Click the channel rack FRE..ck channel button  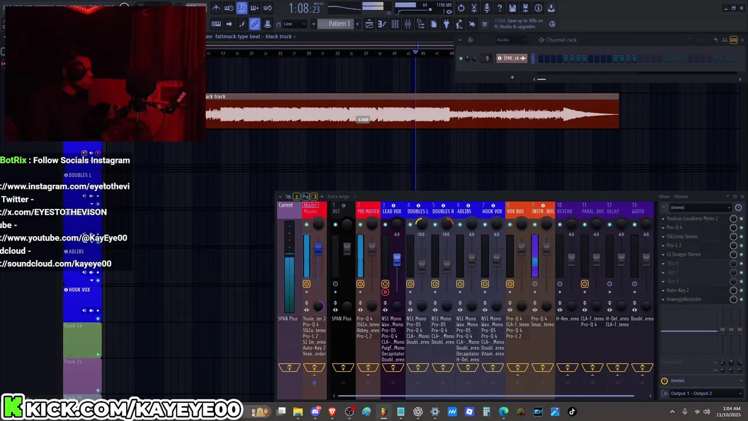(x=511, y=58)
